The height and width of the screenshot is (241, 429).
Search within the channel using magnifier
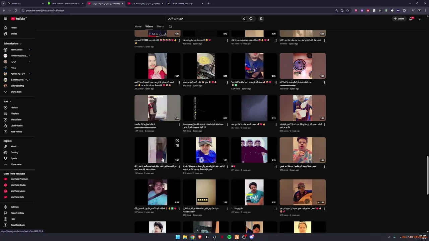coord(170,26)
